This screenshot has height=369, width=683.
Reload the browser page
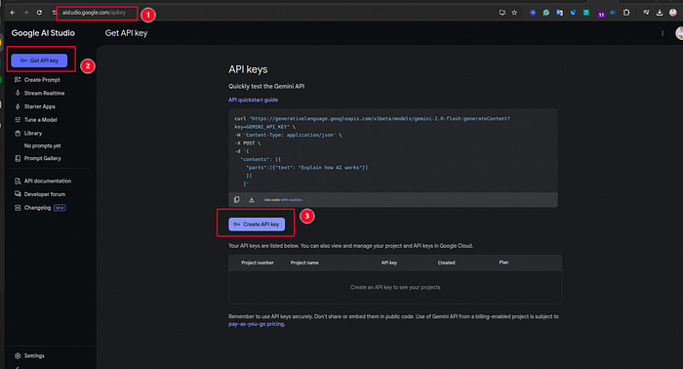click(39, 13)
